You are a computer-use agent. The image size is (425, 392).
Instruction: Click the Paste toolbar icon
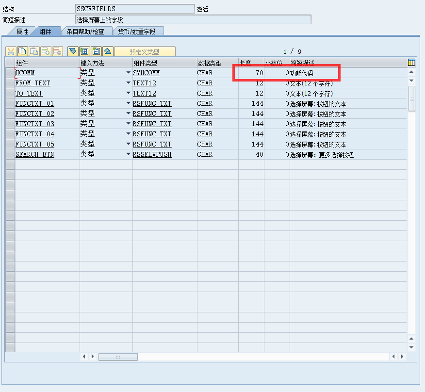pos(34,51)
